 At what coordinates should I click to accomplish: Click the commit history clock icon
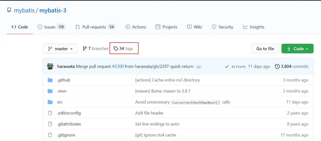[x=277, y=66]
